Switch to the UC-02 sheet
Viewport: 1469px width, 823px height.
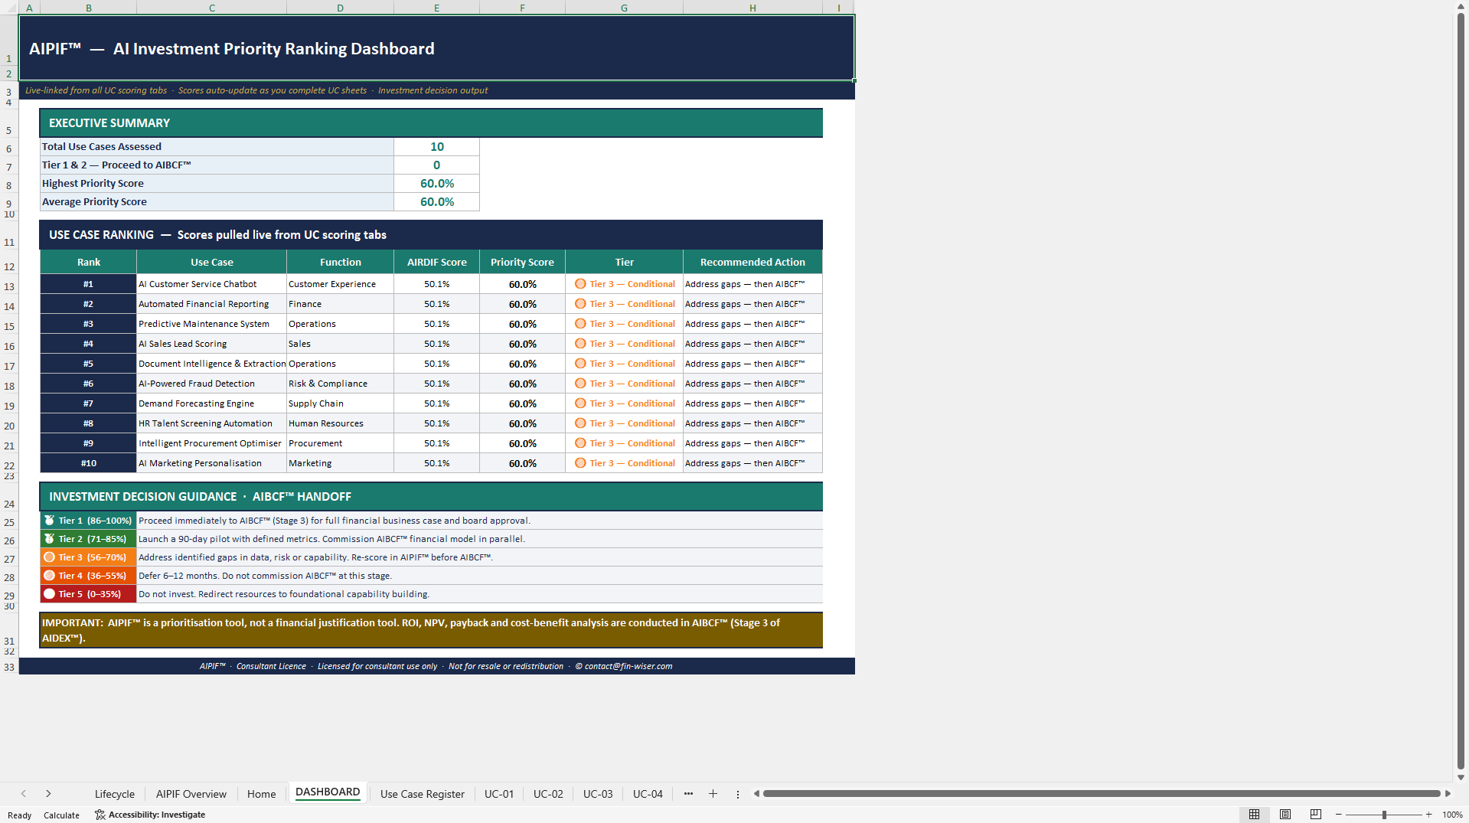548,794
